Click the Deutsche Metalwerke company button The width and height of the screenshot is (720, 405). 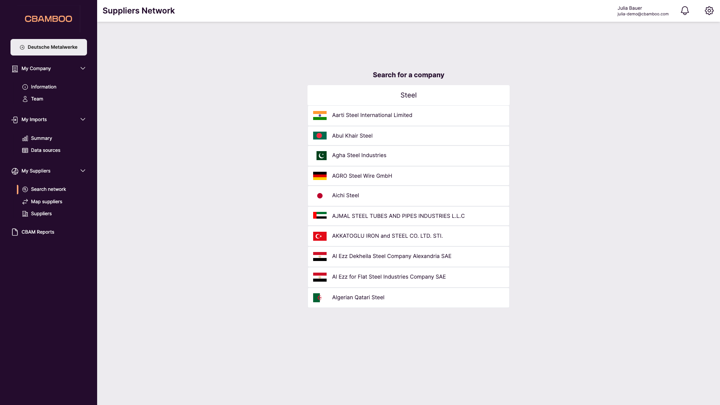pyautogui.click(x=48, y=47)
